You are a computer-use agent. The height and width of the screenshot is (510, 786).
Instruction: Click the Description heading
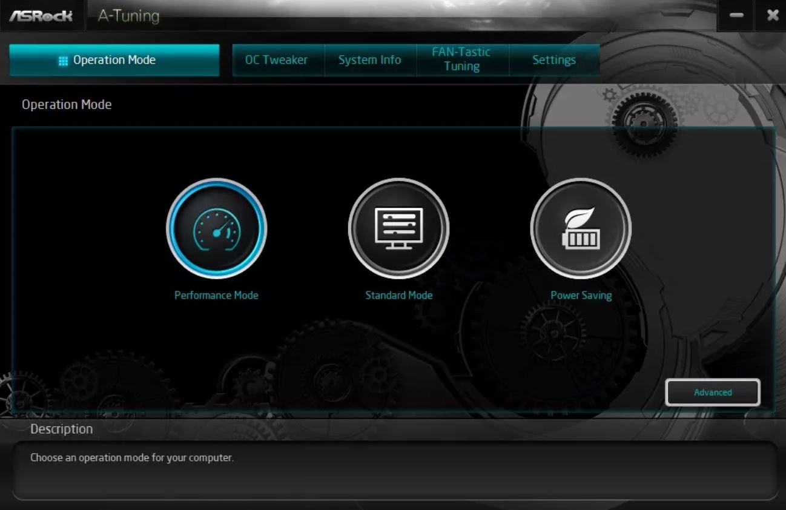[x=62, y=429]
